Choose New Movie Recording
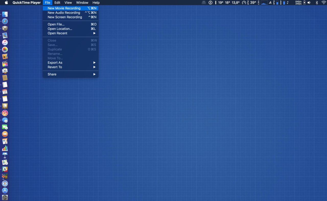Viewport: 327px width, 201px height. click(71, 8)
